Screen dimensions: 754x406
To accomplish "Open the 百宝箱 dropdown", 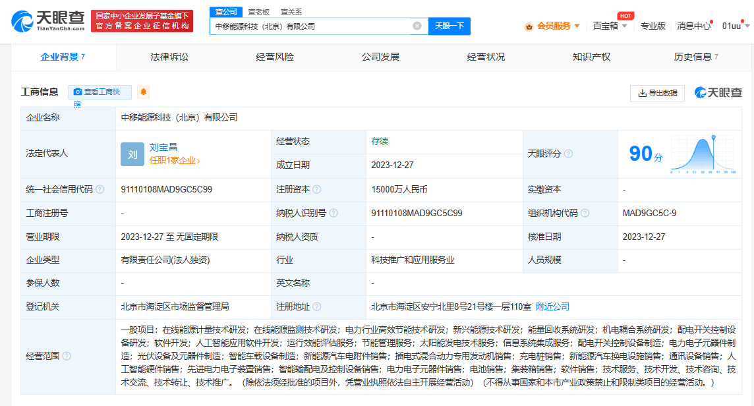I will (x=610, y=26).
